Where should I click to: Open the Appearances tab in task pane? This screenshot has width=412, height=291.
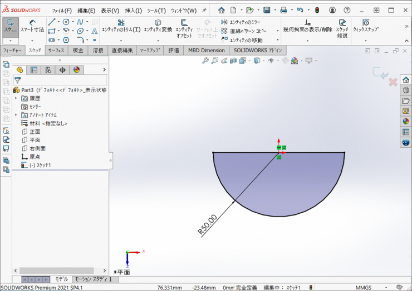coord(406,121)
